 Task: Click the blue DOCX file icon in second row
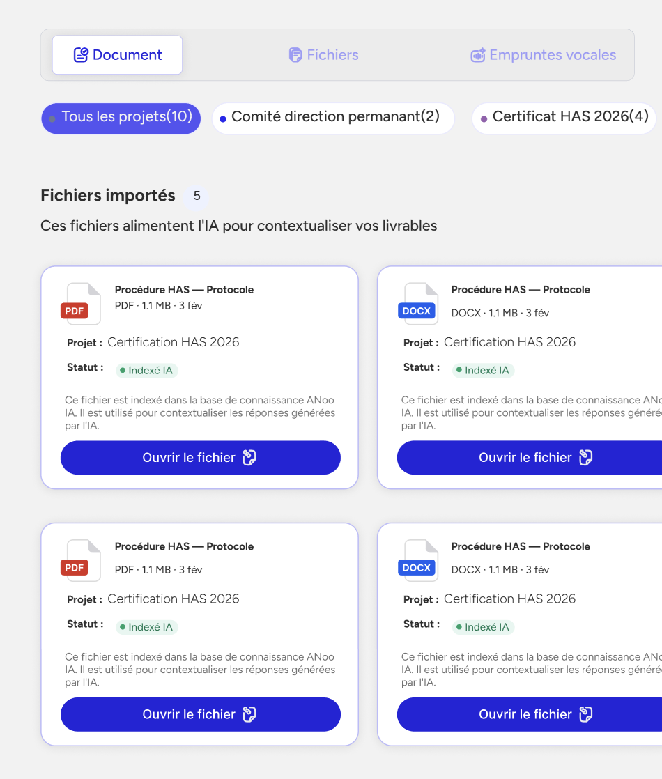[418, 560]
